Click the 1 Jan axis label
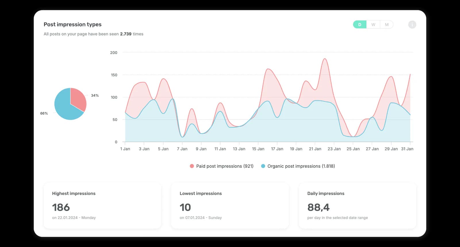This screenshot has width=460, height=247. (125, 149)
